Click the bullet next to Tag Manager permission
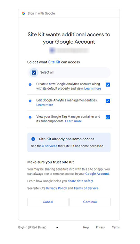 point(30,117)
